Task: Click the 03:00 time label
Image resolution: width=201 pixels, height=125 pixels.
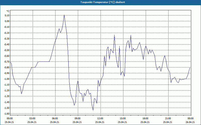Action: point(33,118)
